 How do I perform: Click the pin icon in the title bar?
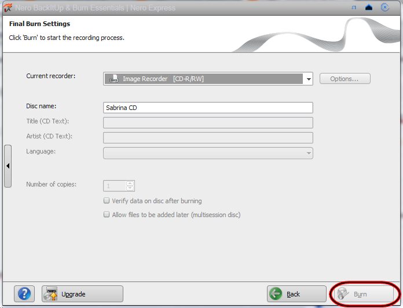tap(354, 8)
